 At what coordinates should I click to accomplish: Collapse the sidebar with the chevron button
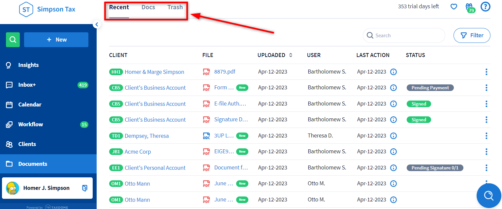pyautogui.click(x=97, y=24)
